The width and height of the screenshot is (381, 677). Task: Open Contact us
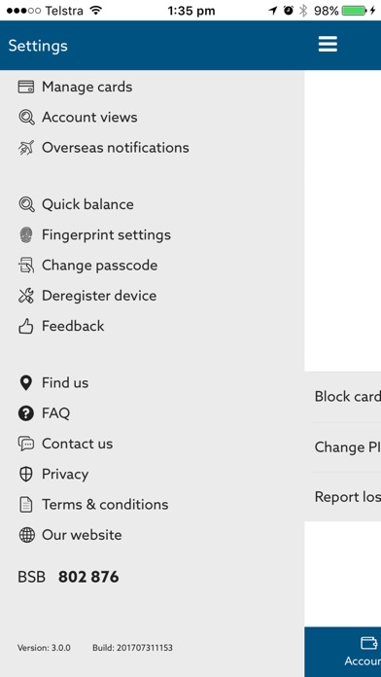(x=77, y=444)
